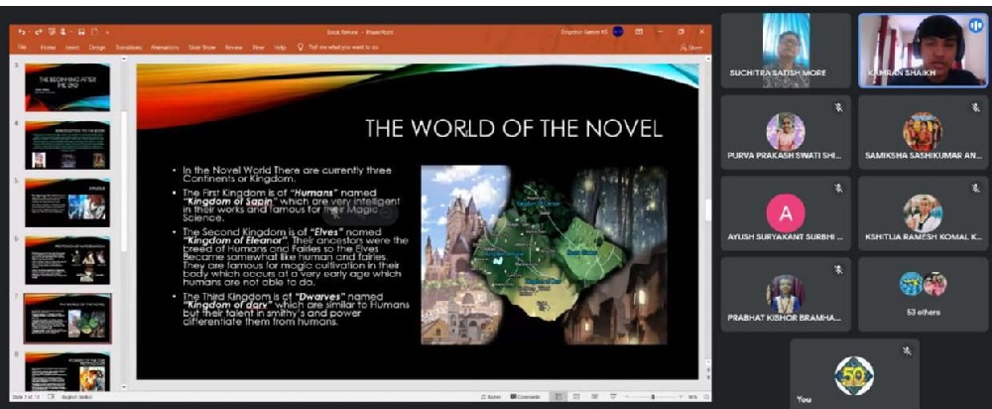Click fit slide to window icon

[705, 396]
